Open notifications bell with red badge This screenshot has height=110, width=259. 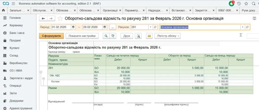click(231, 4)
